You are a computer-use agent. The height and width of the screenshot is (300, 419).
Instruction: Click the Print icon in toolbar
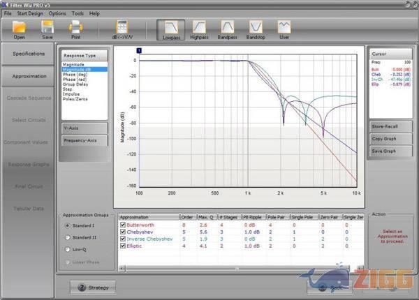(x=75, y=29)
